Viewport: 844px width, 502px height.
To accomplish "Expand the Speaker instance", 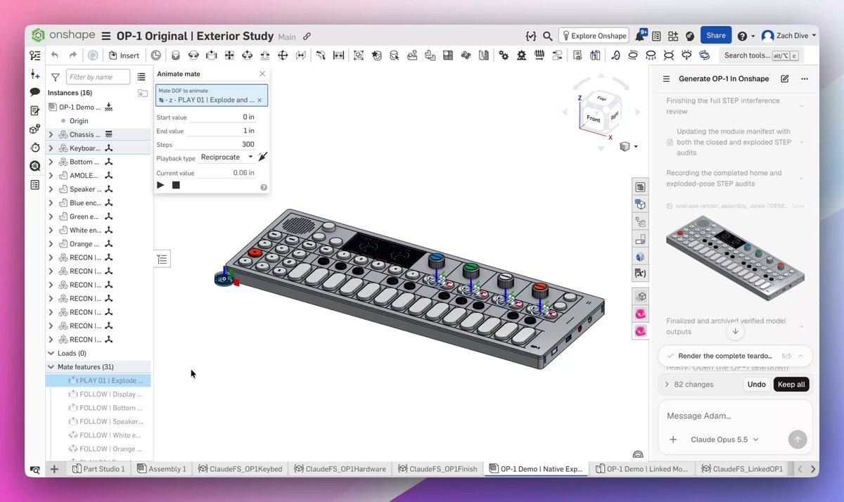I will tap(51, 189).
